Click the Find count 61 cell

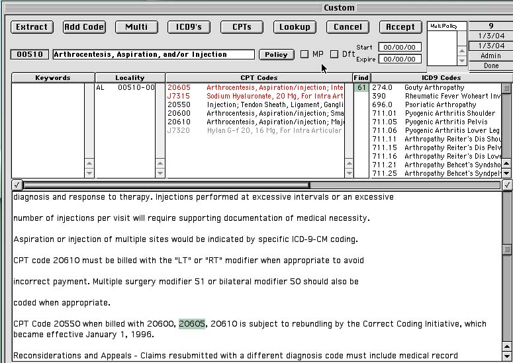361,87
